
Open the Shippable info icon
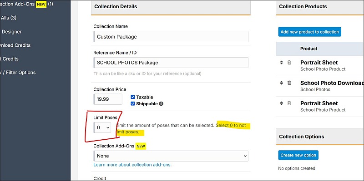coord(162,104)
